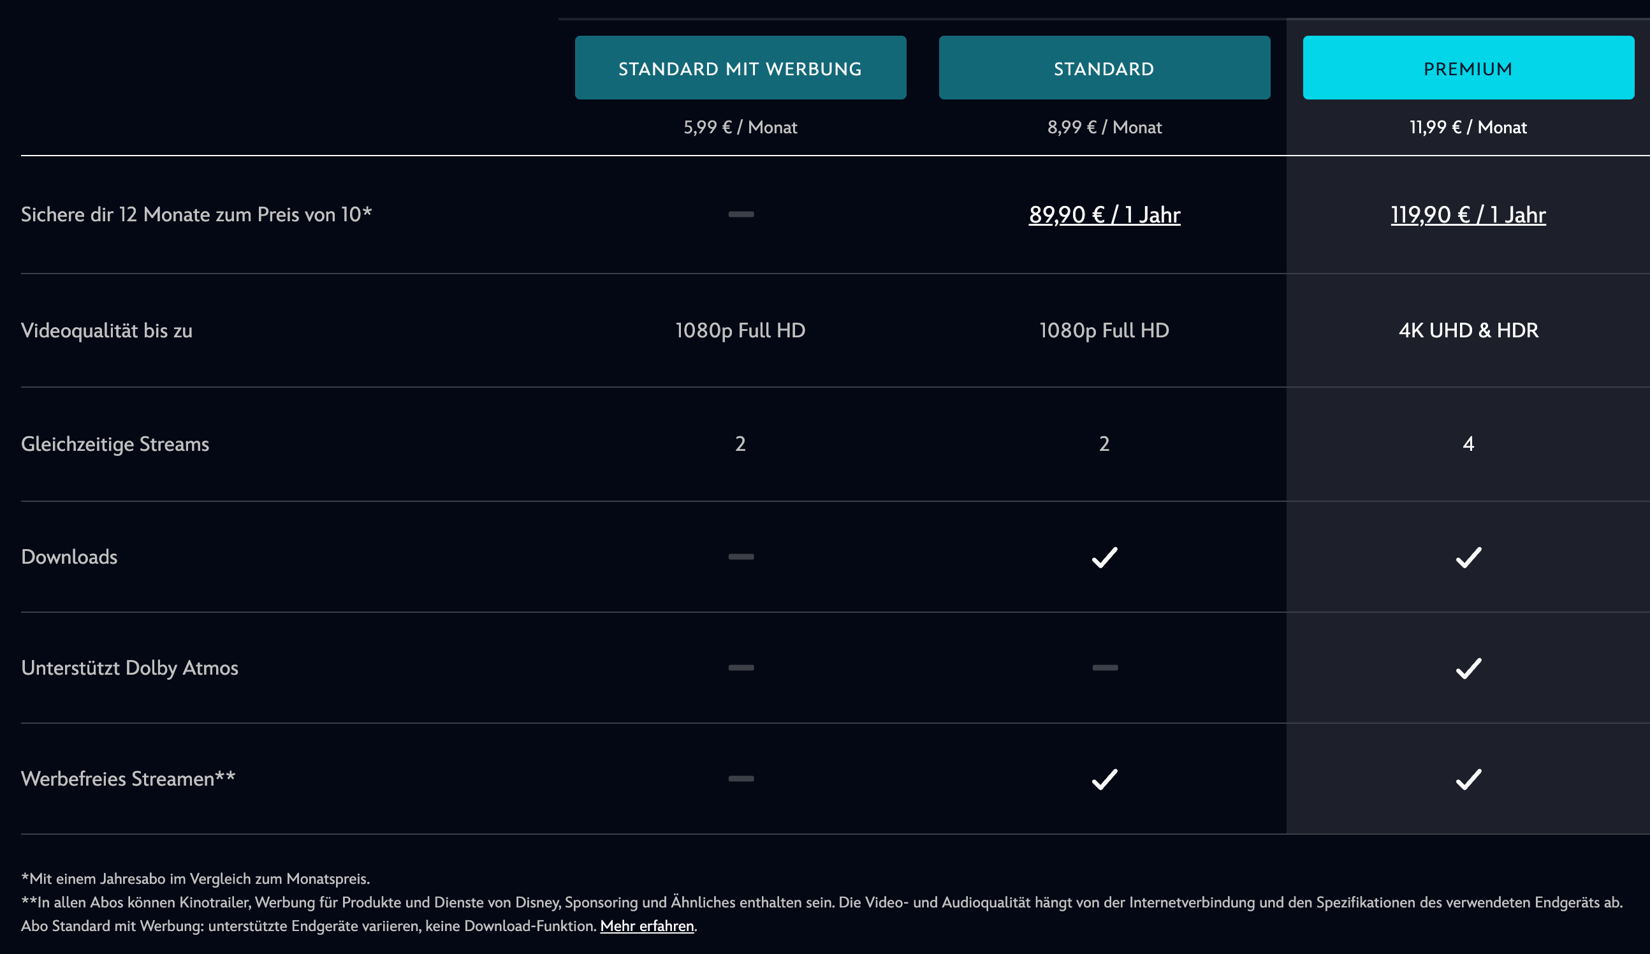The width and height of the screenshot is (1650, 954).
Task: Pick the Premium plan button
Action: point(1468,68)
